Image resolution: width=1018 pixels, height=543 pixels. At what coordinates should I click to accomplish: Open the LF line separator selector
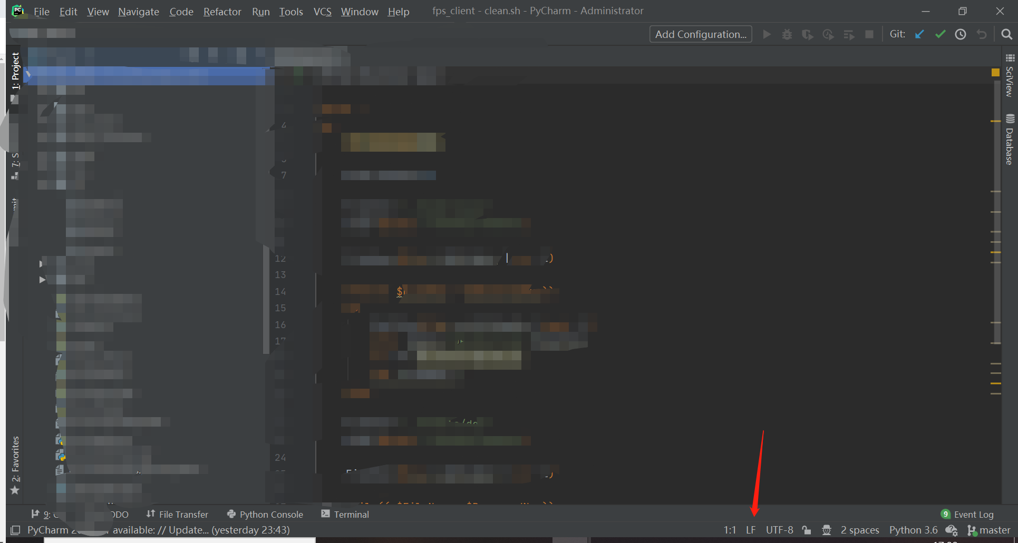click(750, 530)
